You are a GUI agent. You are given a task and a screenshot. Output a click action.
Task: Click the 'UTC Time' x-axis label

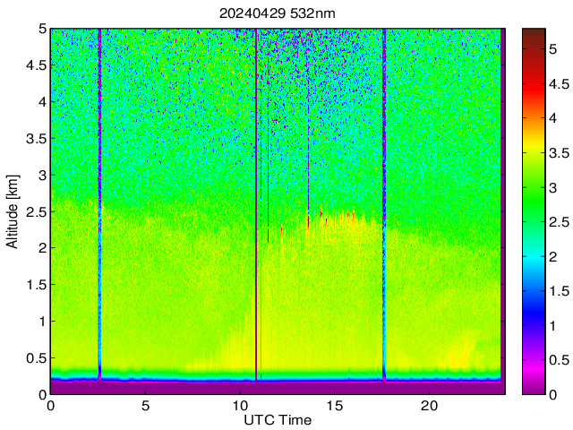[278, 420]
